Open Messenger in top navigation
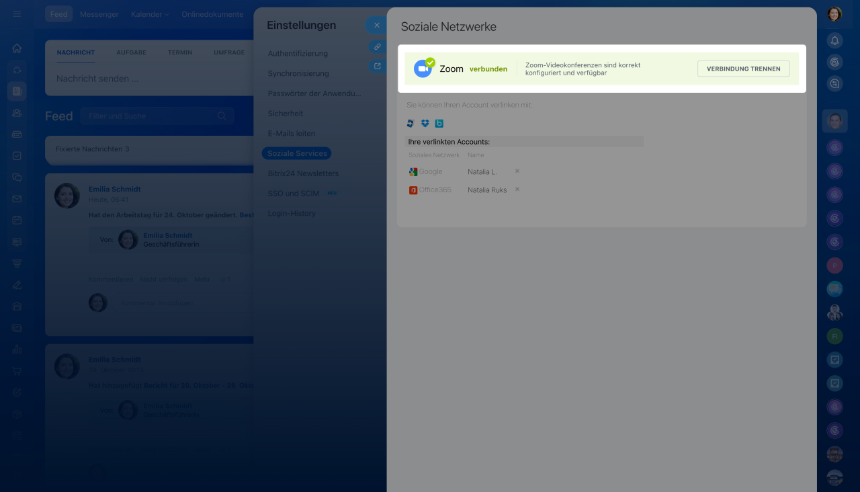This screenshot has width=860, height=492. pyautogui.click(x=99, y=14)
